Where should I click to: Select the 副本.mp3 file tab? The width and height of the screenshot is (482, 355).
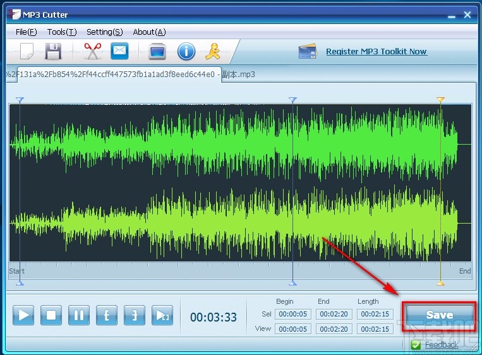(119, 75)
